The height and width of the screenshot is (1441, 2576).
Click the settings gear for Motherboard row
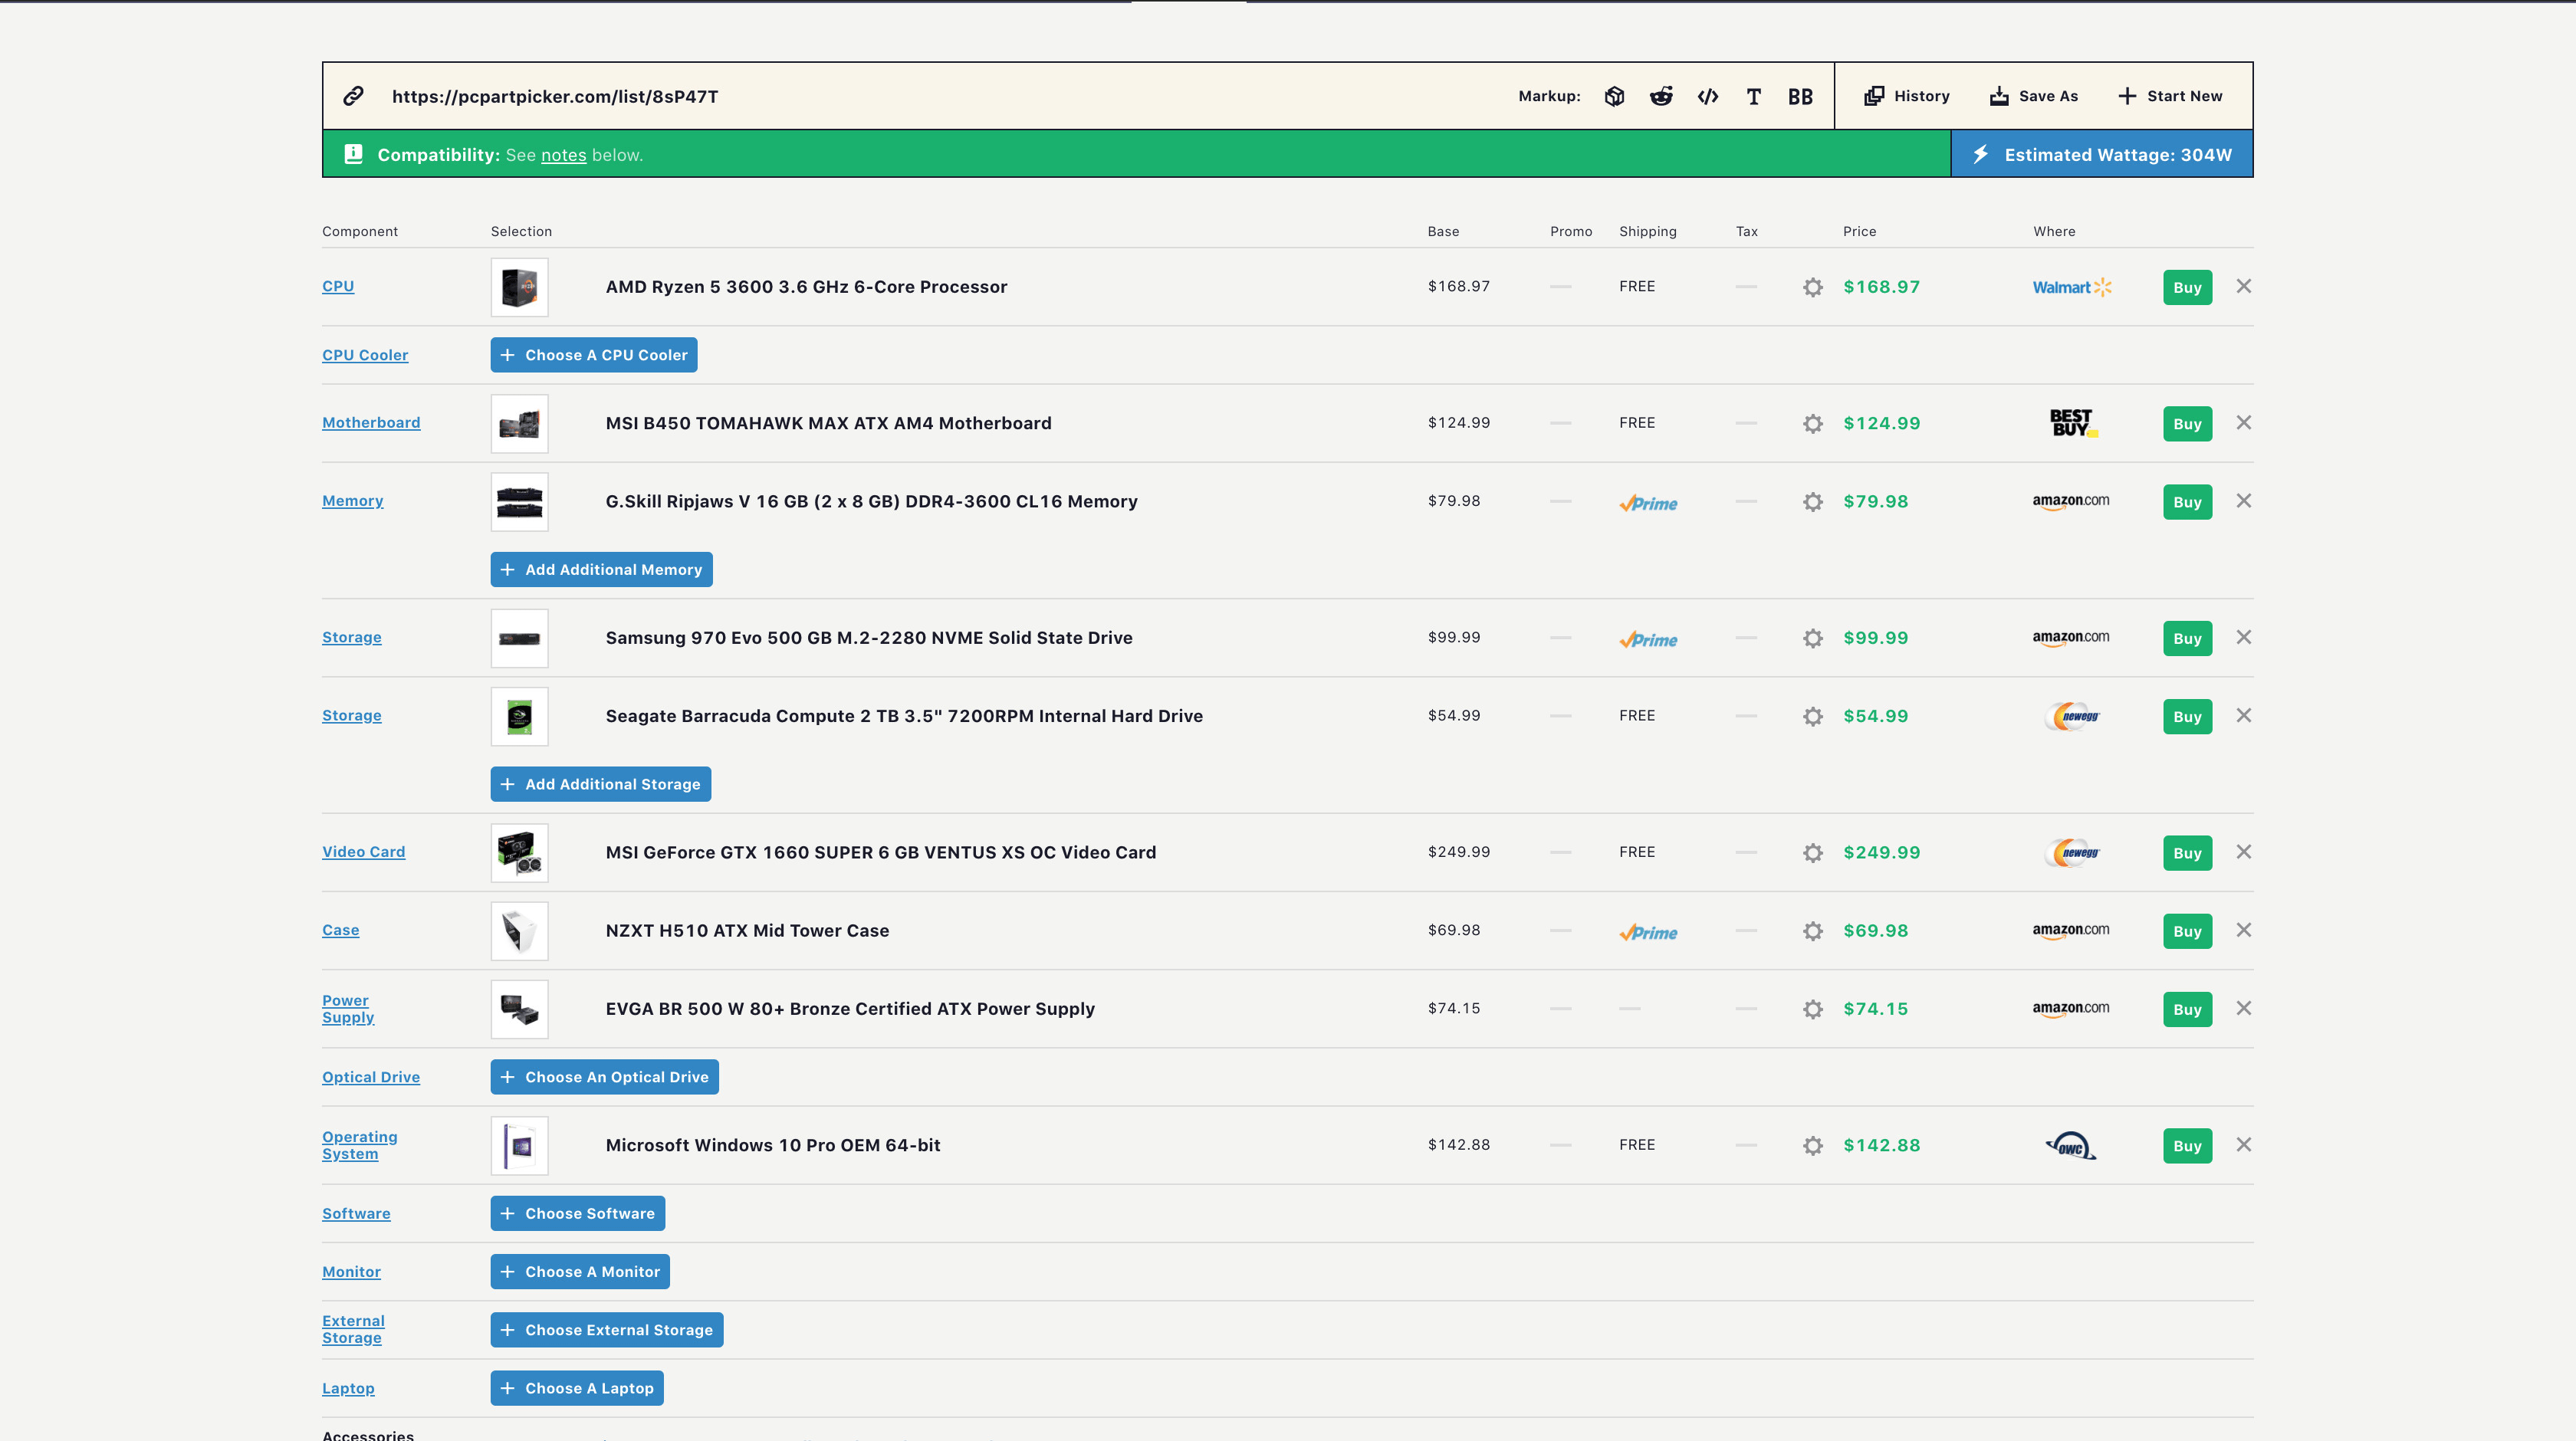point(1813,422)
